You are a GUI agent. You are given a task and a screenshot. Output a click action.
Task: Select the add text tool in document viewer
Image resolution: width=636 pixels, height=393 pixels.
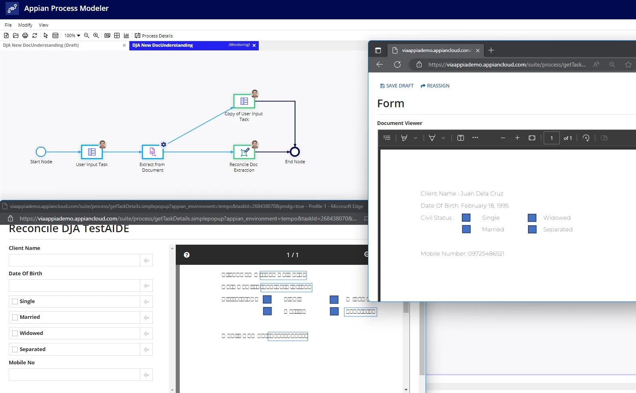461,138
